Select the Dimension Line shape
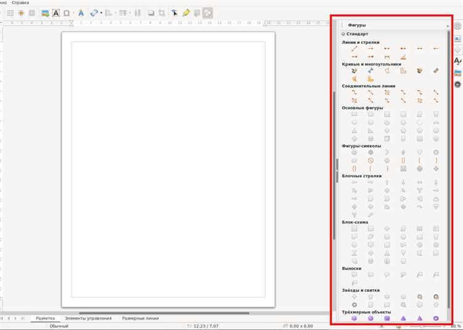 387,57
